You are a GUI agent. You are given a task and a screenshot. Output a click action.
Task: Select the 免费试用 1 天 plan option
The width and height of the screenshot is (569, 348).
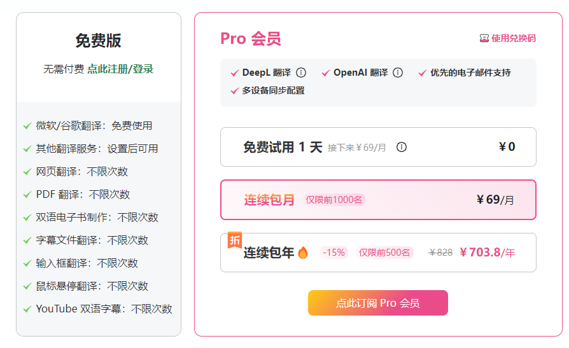378,147
